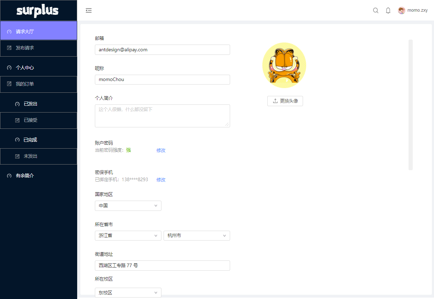The image size is (434, 299).
Task: Click the 我的订单 icon in sidebar
Action: pyautogui.click(x=8, y=84)
